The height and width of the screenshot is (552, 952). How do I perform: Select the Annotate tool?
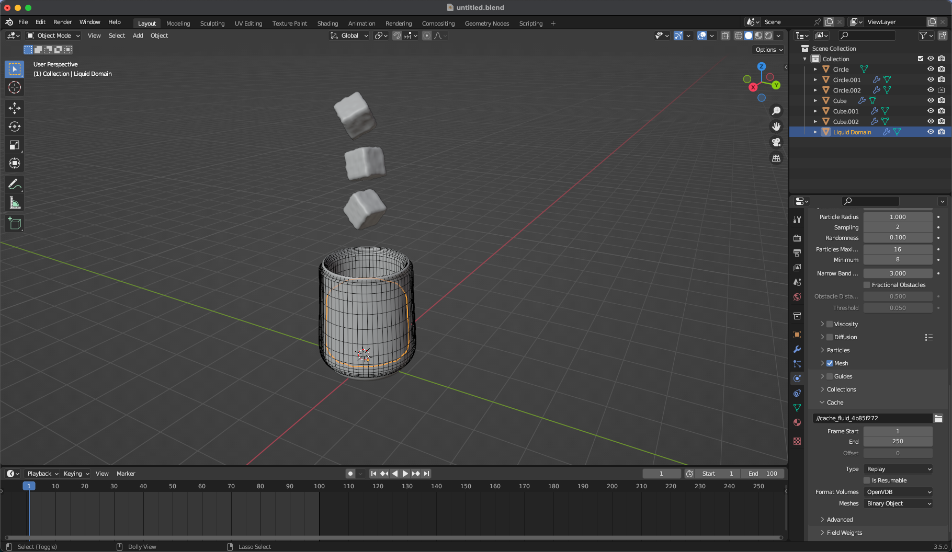(15, 184)
